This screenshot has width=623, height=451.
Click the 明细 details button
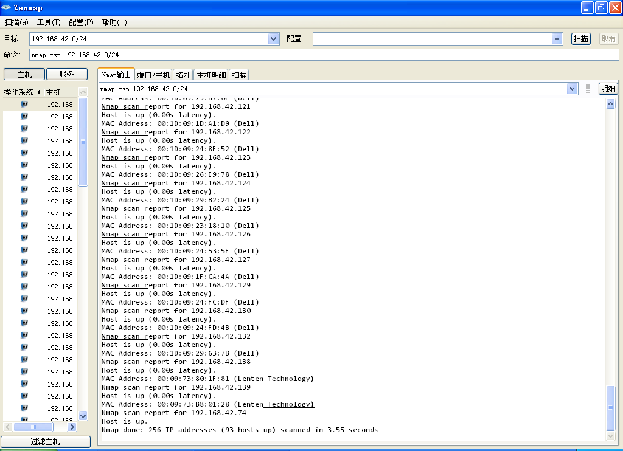[608, 89]
